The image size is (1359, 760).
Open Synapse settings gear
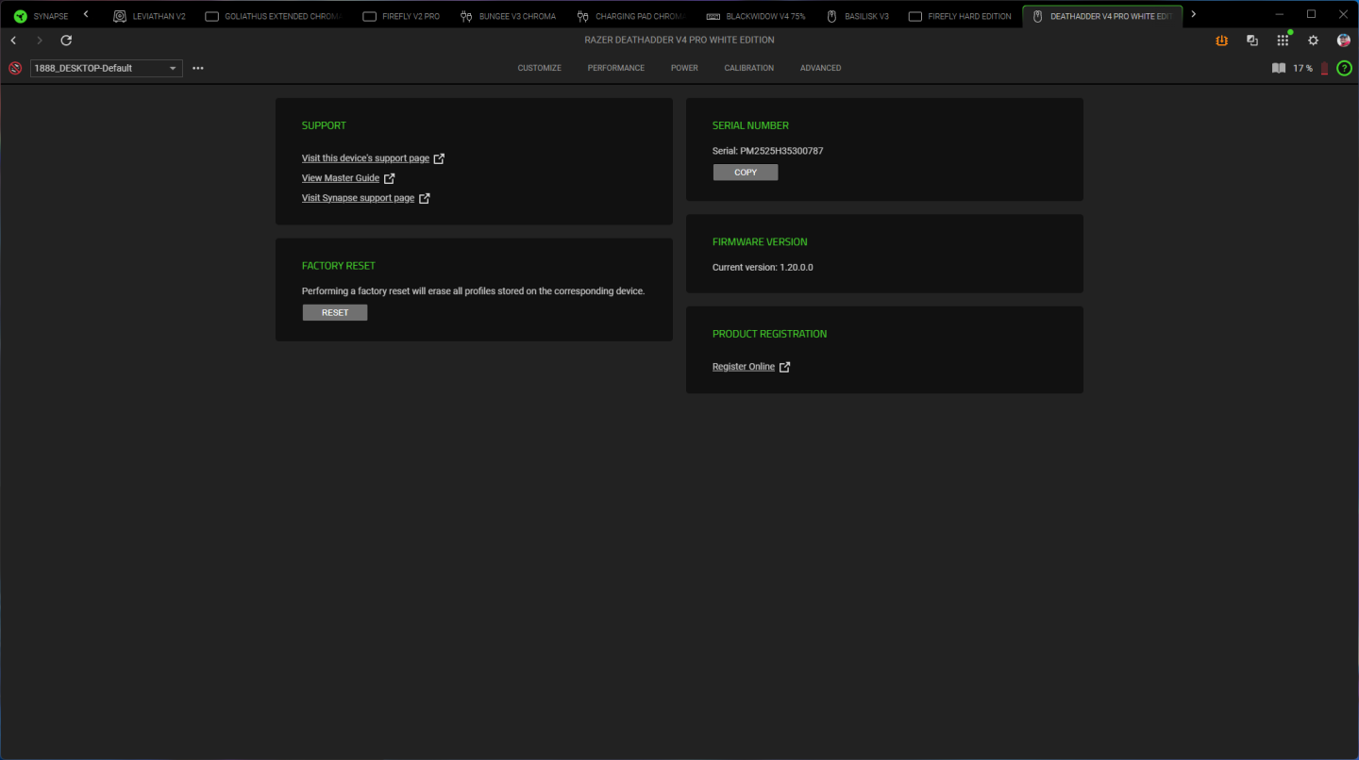coord(1313,41)
